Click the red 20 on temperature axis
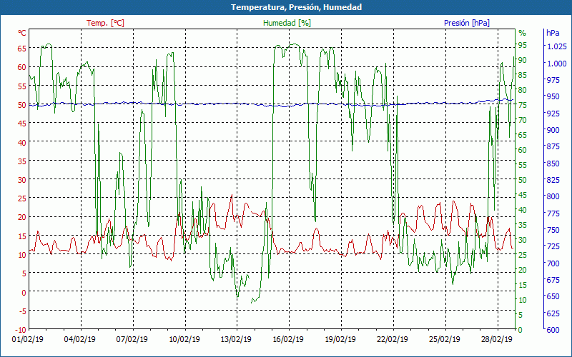This screenshot has height=357, width=572. click(x=22, y=217)
